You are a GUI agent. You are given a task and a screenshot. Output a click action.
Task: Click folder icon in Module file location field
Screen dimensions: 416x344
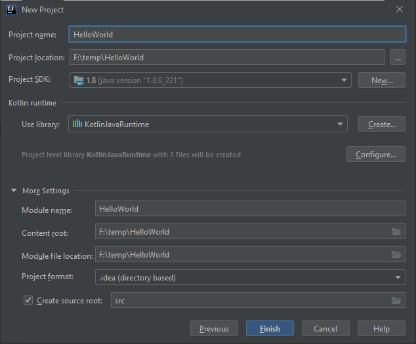(x=396, y=255)
